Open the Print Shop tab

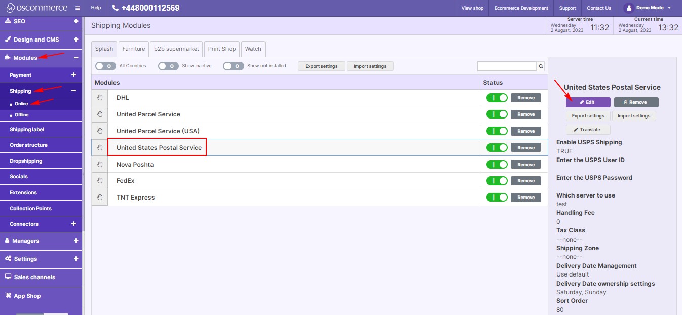222,49
